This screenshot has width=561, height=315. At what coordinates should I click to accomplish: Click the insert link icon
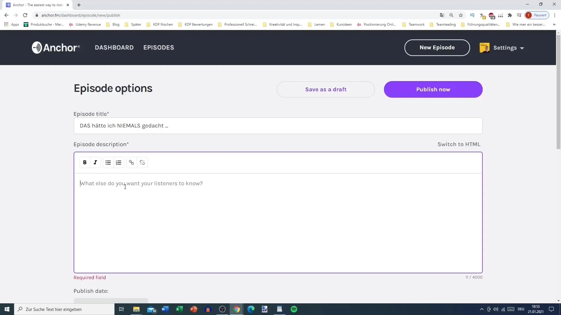coord(131,162)
